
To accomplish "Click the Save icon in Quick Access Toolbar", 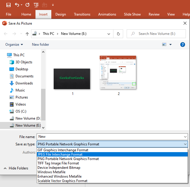I will (x=9, y=5).
